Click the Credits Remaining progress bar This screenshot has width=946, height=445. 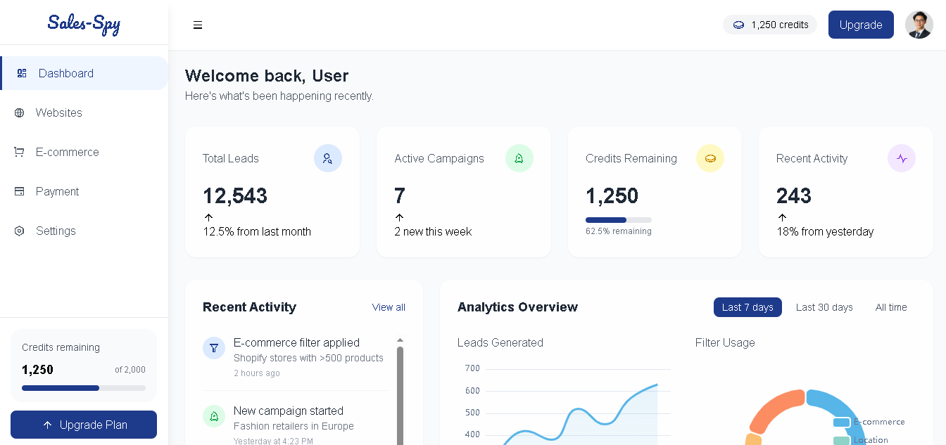[618, 219]
